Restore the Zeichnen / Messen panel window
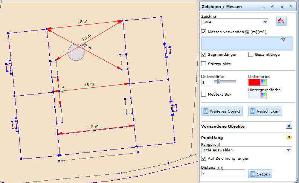This screenshot has width=299, height=183. click(273, 7)
